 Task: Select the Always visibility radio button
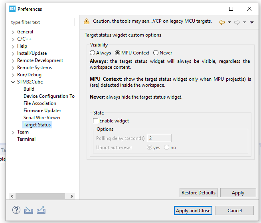(92, 53)
